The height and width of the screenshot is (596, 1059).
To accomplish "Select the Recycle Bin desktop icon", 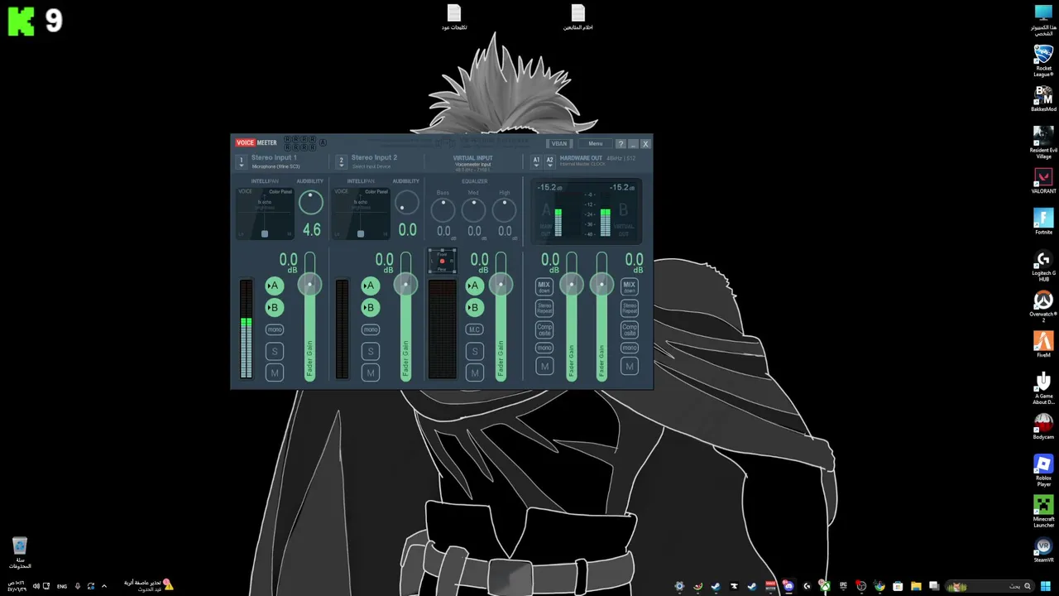I will click(x=20, y=553).
